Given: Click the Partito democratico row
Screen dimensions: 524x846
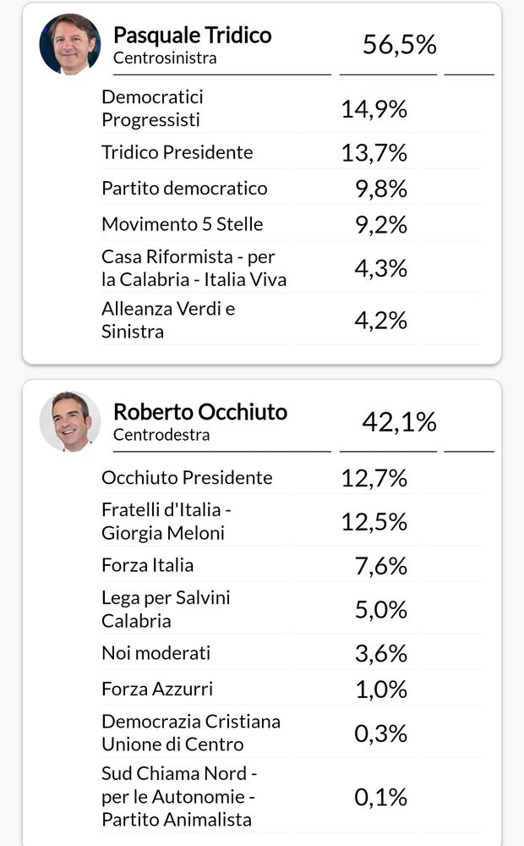Looking at the screenshot, I should 184,189.
